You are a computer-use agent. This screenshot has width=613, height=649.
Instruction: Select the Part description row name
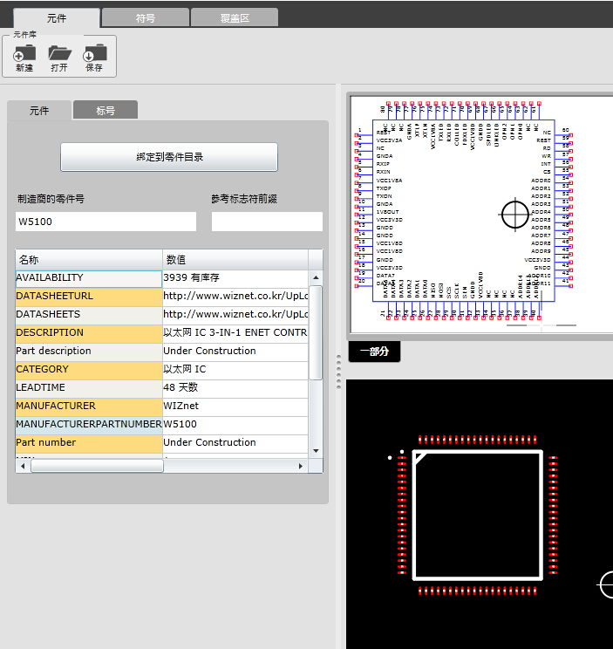[89, 351]
